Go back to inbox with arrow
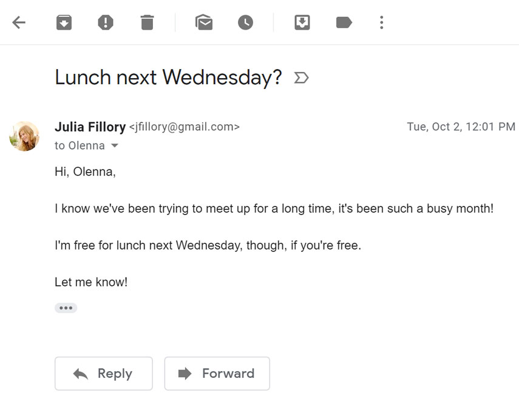 19,23
